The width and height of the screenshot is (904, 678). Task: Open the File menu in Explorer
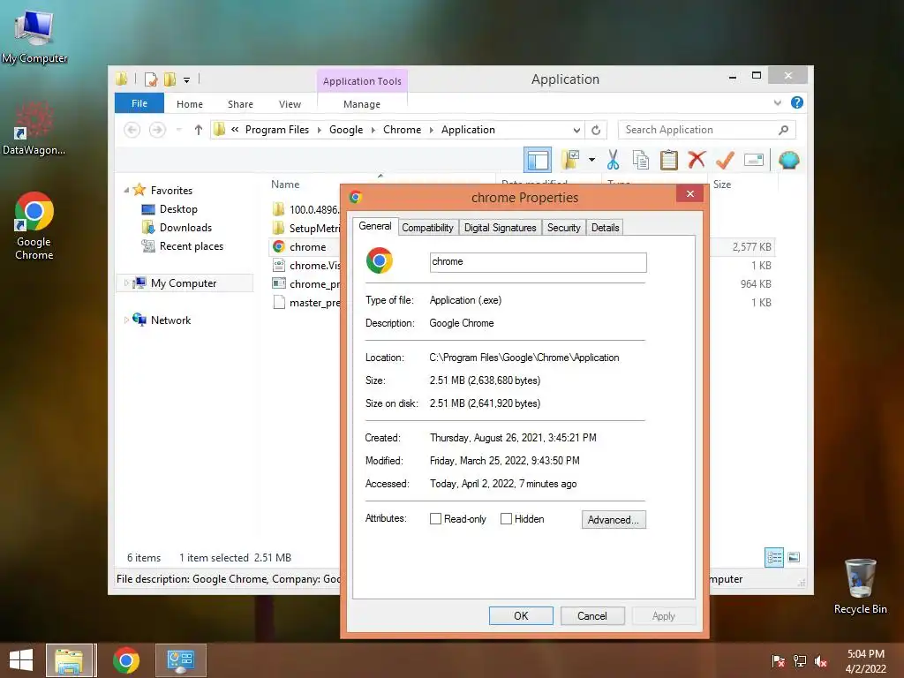click(139, 103)
